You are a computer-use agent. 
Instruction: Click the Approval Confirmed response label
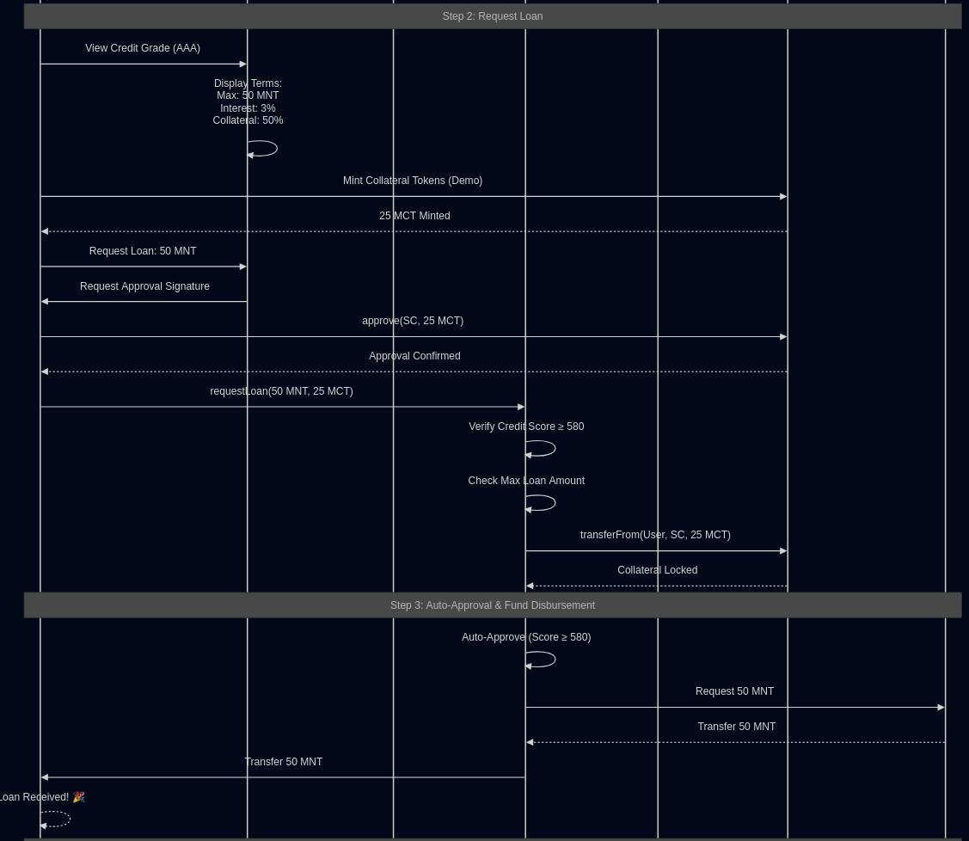tap(414, 357)
